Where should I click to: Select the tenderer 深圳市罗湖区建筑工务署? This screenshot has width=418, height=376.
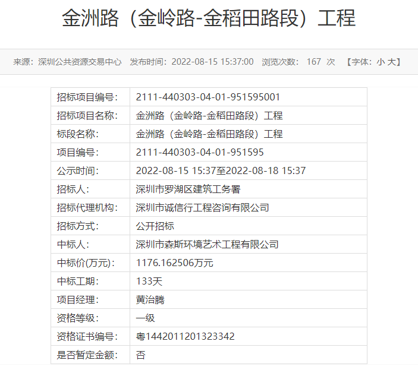click(188, 189)
